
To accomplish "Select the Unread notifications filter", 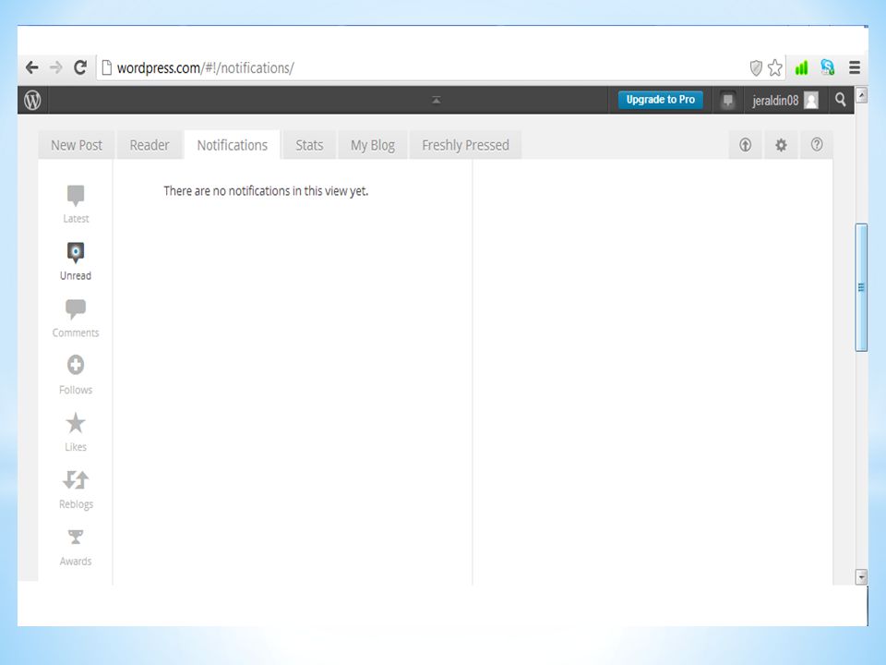I will 76,261.
